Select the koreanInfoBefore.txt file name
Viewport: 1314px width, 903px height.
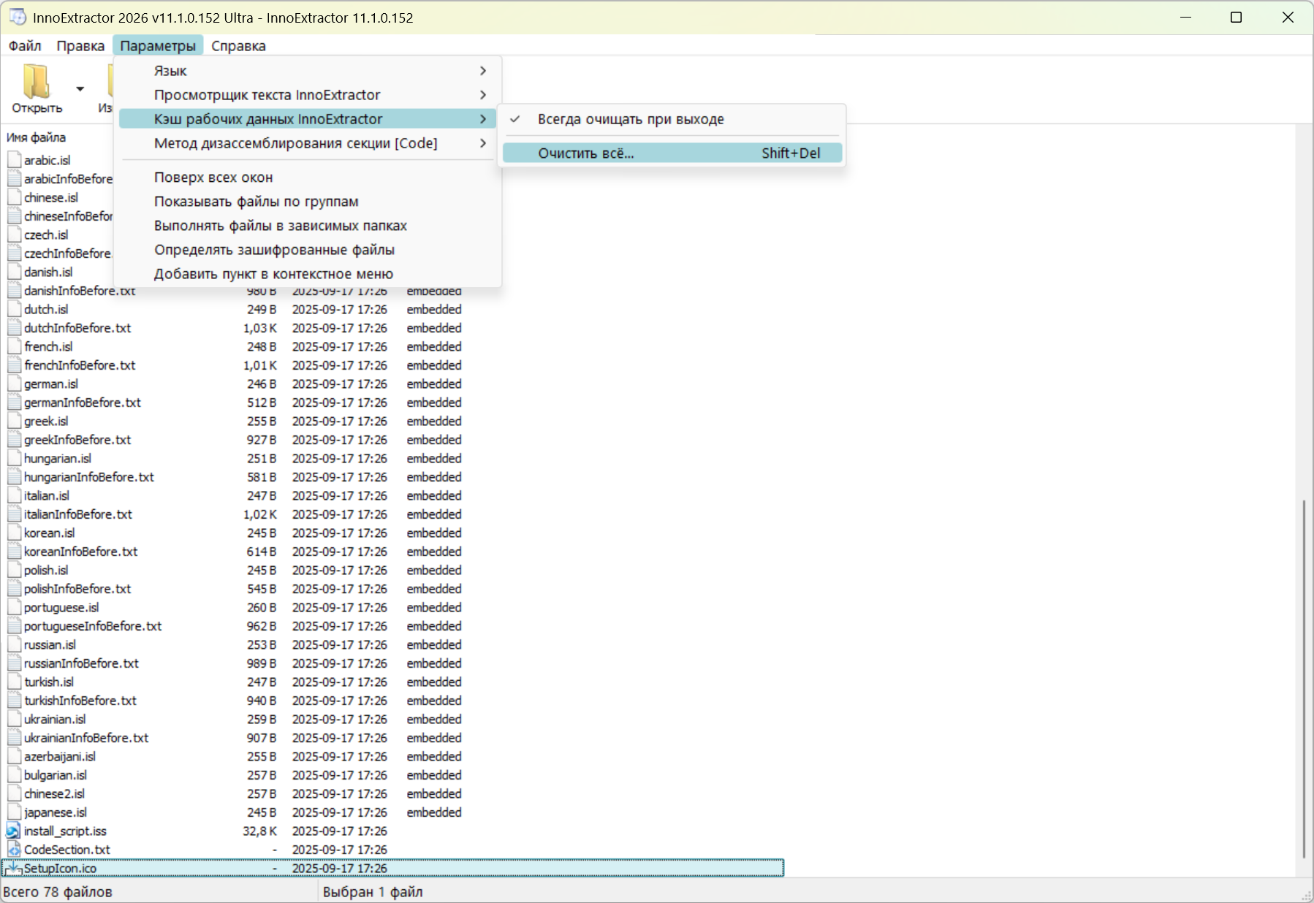81,552
